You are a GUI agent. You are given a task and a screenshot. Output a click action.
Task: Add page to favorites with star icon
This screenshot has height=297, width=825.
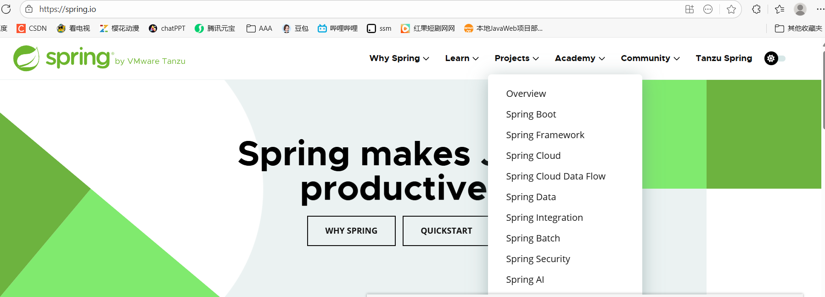coord(731,9)
